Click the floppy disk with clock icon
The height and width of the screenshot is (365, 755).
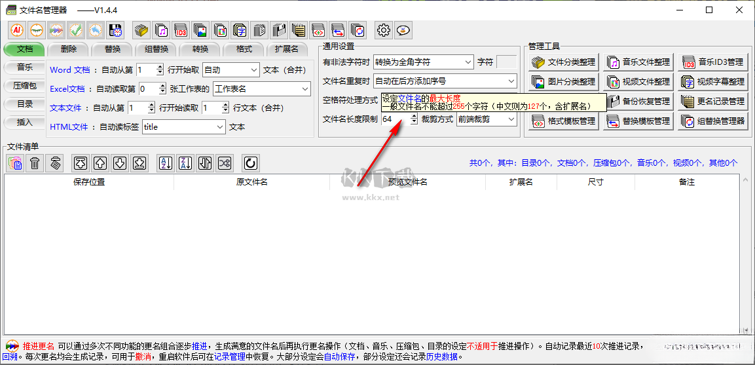(x=115, y=30)
